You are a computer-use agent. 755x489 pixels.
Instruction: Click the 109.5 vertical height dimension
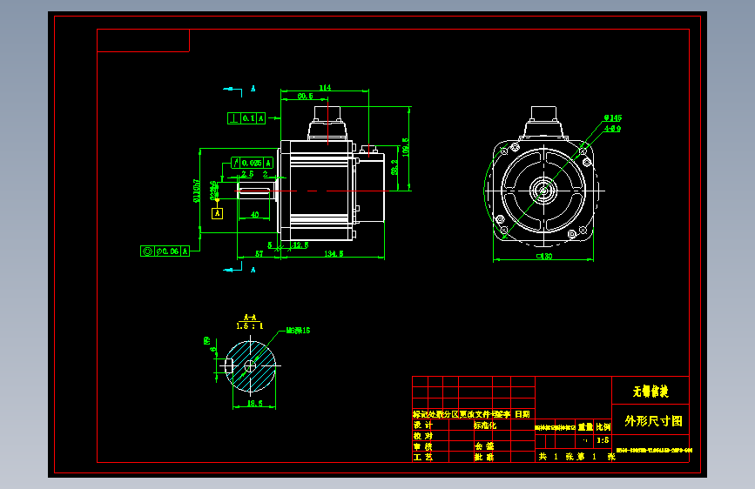(x=406, y=147)
